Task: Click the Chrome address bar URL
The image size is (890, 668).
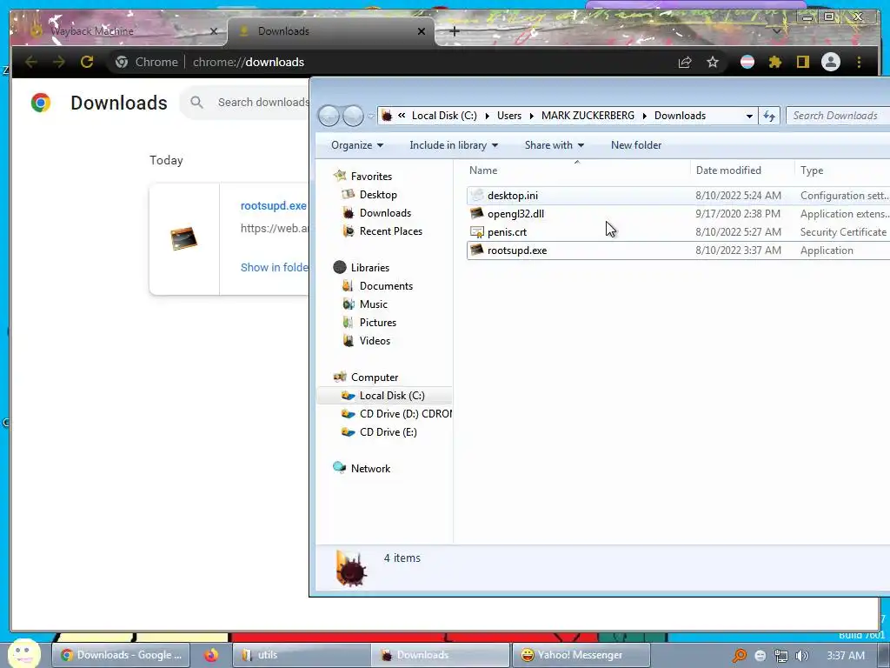Action: click(248, 62)
